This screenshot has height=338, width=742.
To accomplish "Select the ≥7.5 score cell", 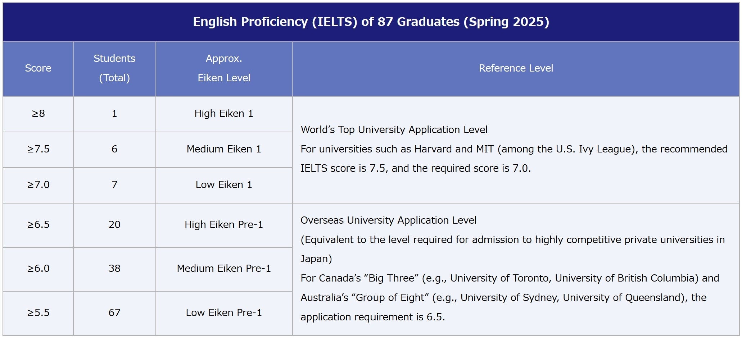I will (38, 149).
